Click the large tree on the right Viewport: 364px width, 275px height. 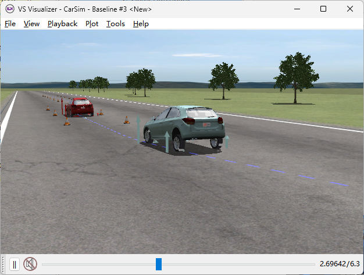[x=296, y=73]
